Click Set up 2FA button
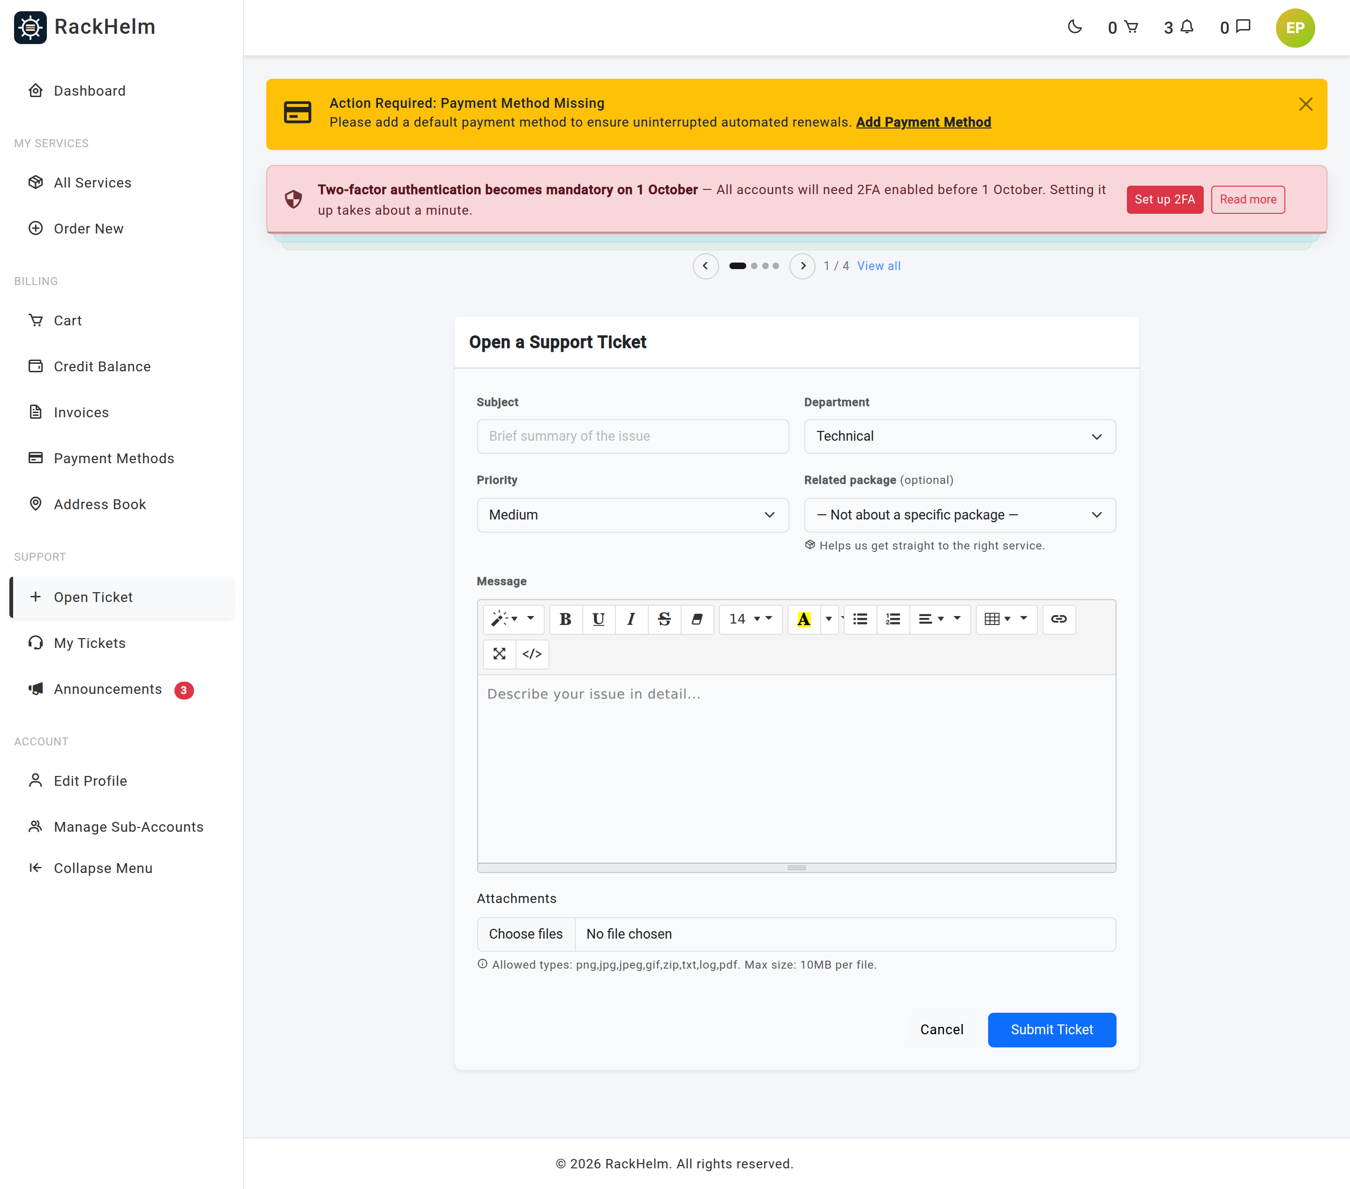Viewport: 1350px width, 1189px height. (1164, 199)
